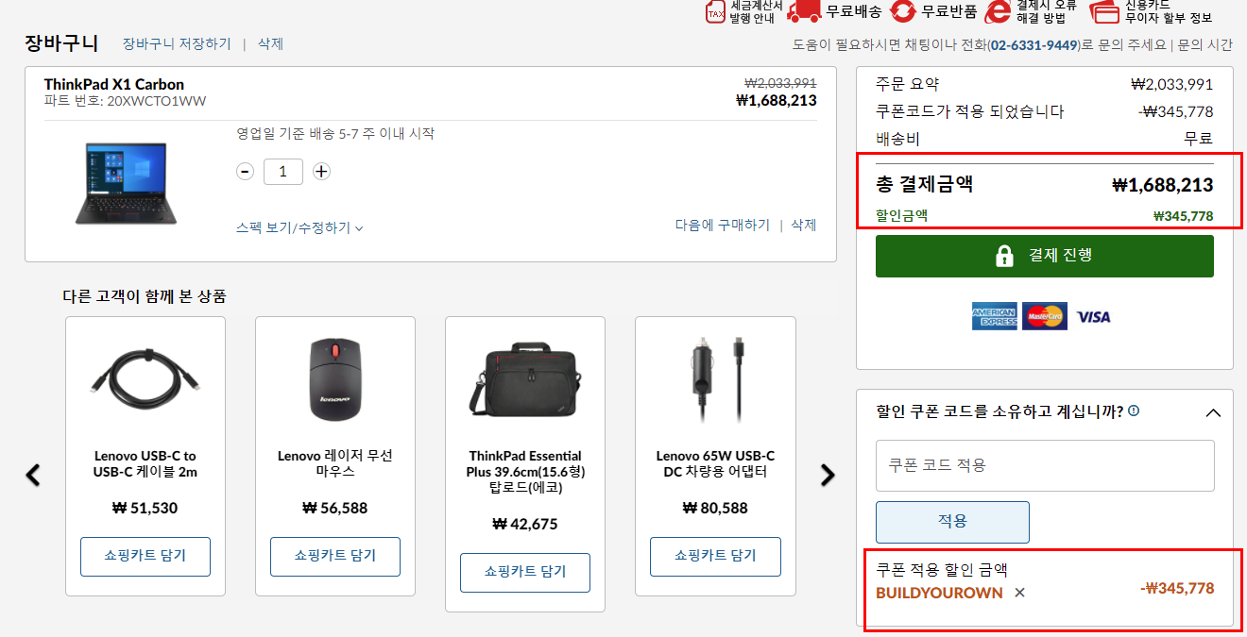1247x637 pixels.
Task: Decrease ThinkPad quantity with minus button
Action: click(x=246, y=171)
